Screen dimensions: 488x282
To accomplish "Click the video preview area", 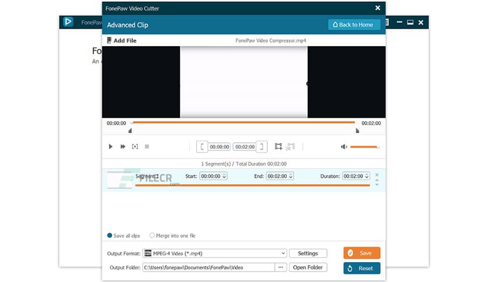I will pyautogui.click(x=243, y=82).
